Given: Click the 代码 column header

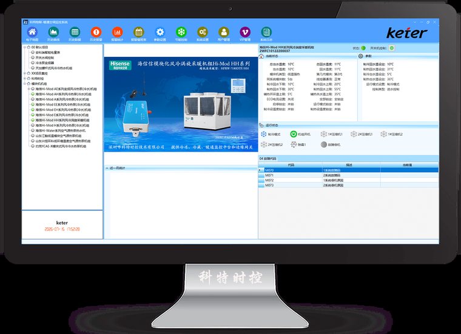Looking at the screenshot, I should [x=291, y=165].
